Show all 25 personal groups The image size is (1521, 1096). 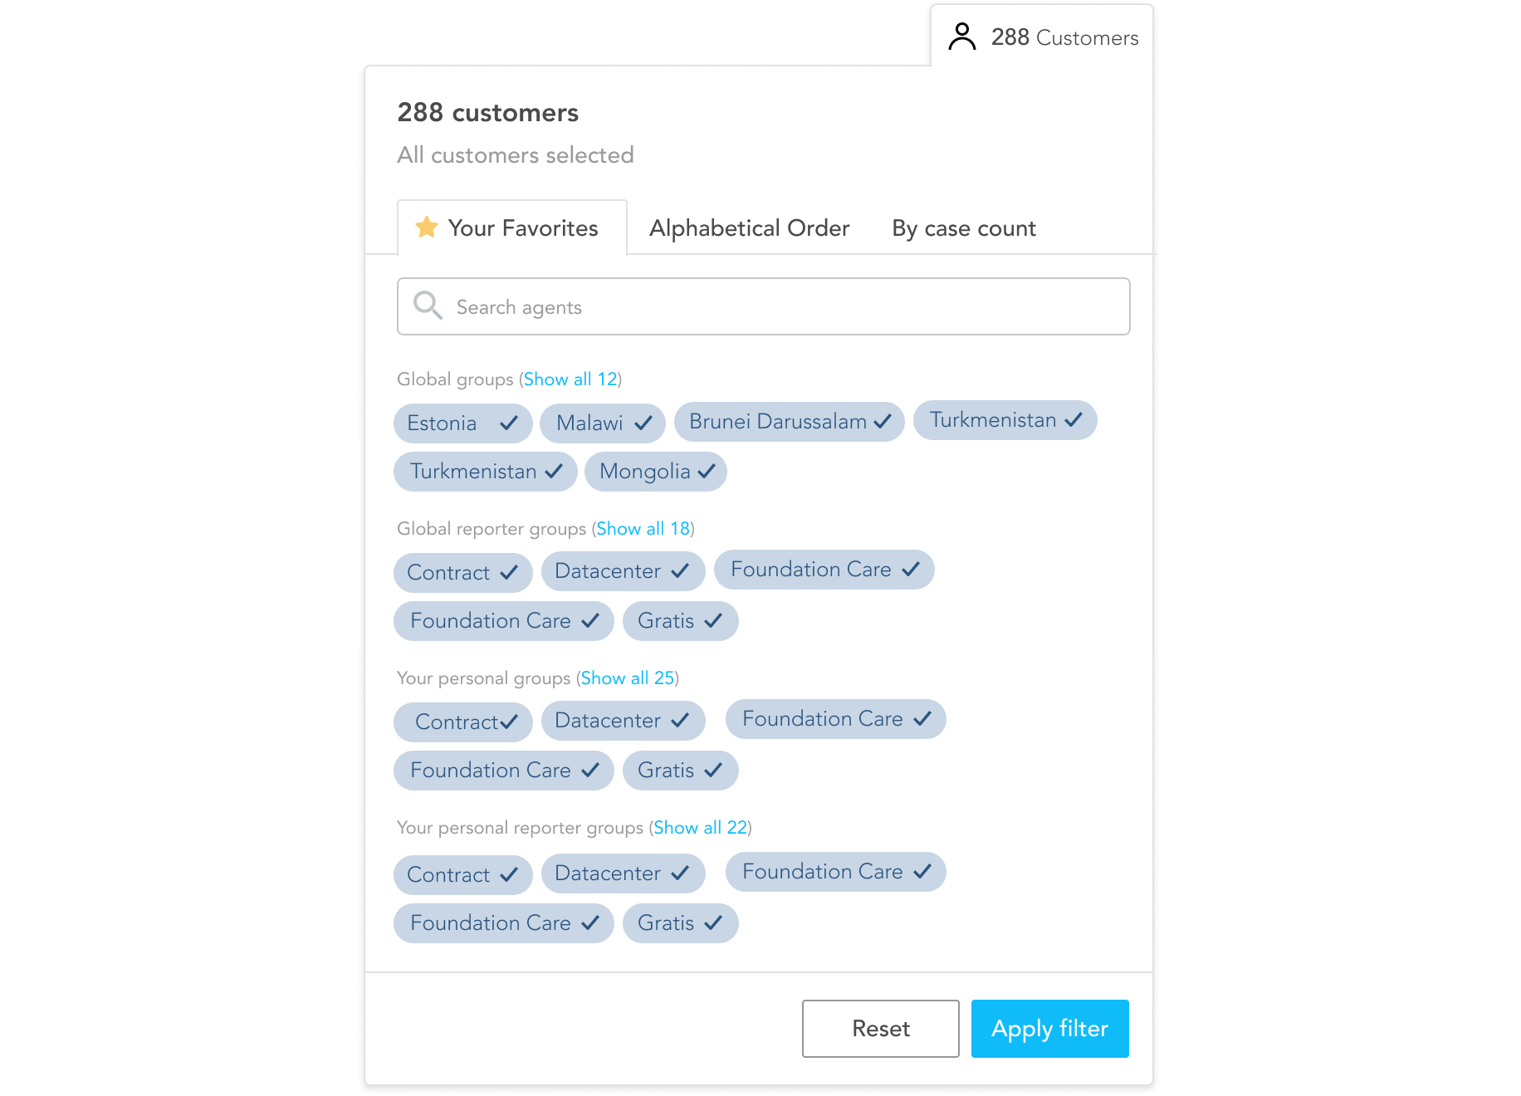627,678
